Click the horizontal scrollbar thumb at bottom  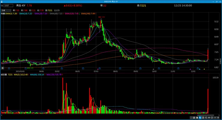click(205, 115)
